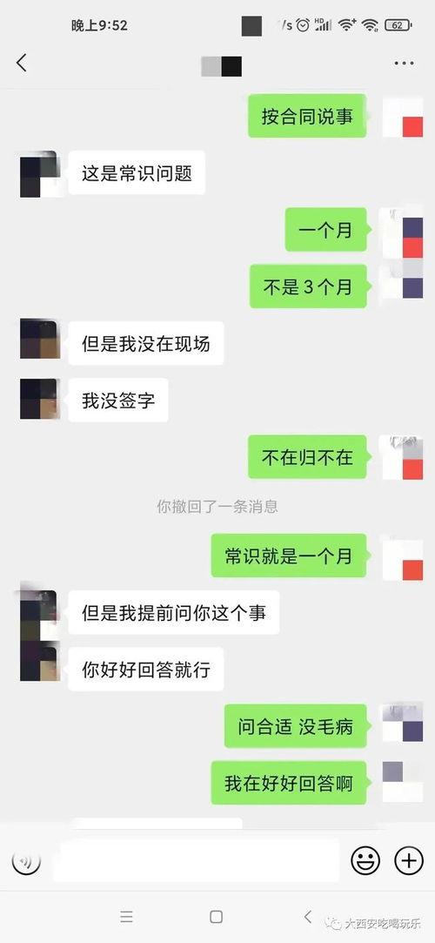This screenshot has width=435, height=943.
Task: Select the message 按合同说事
Action: point(307,116)
